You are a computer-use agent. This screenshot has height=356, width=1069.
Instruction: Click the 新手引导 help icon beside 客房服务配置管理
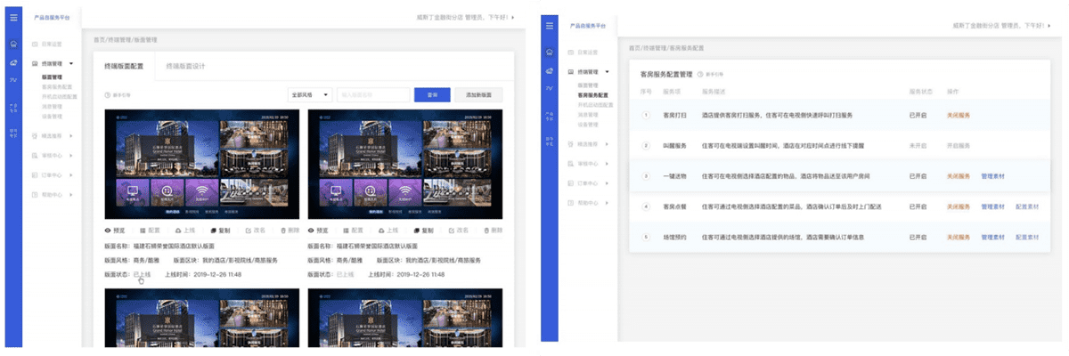[x=700, y=75]
